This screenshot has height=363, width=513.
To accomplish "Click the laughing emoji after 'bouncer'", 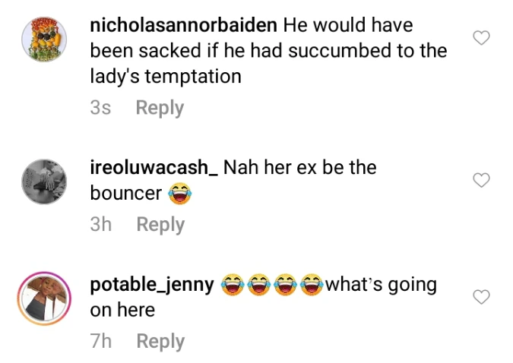I will (180, 194).
